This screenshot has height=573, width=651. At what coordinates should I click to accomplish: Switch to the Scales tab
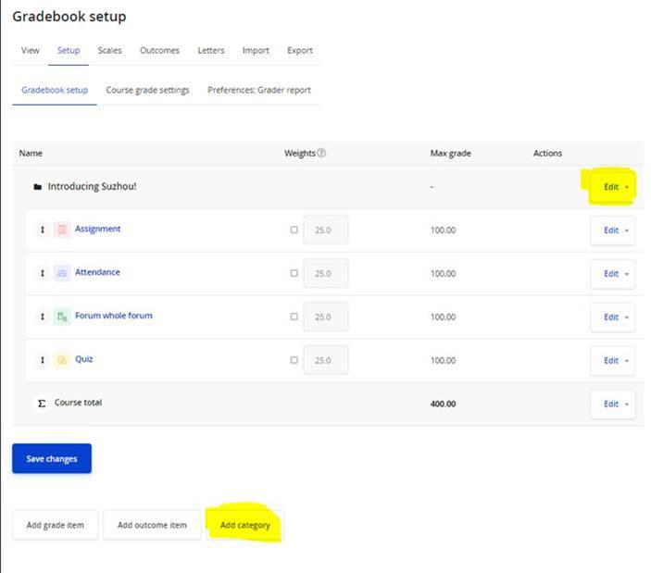(x=109, y=50)
